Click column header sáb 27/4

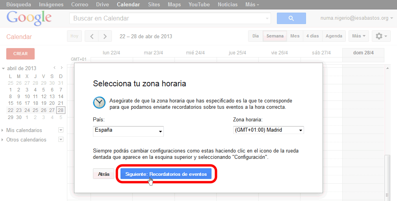321,53
